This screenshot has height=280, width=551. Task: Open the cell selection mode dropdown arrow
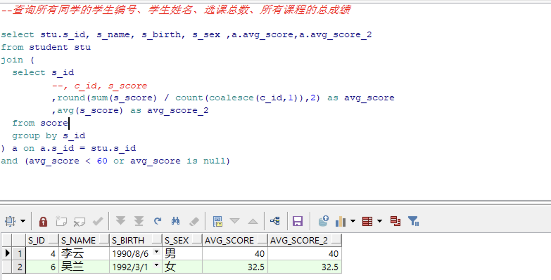23,221
